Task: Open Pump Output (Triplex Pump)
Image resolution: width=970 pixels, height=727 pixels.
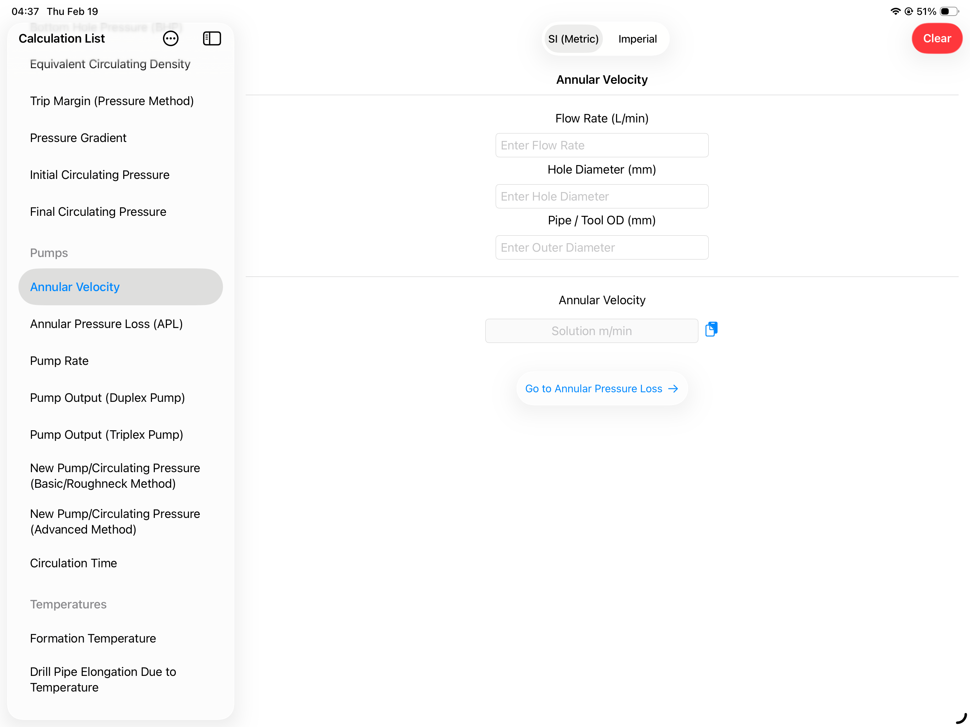Action: (107, 434)
